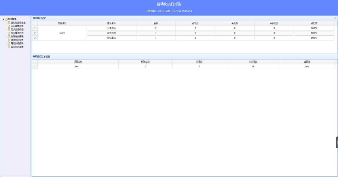Screen dimensions: 338x177
Task: Click the 自动执行状况 panel title
Action: click(39, 18)
